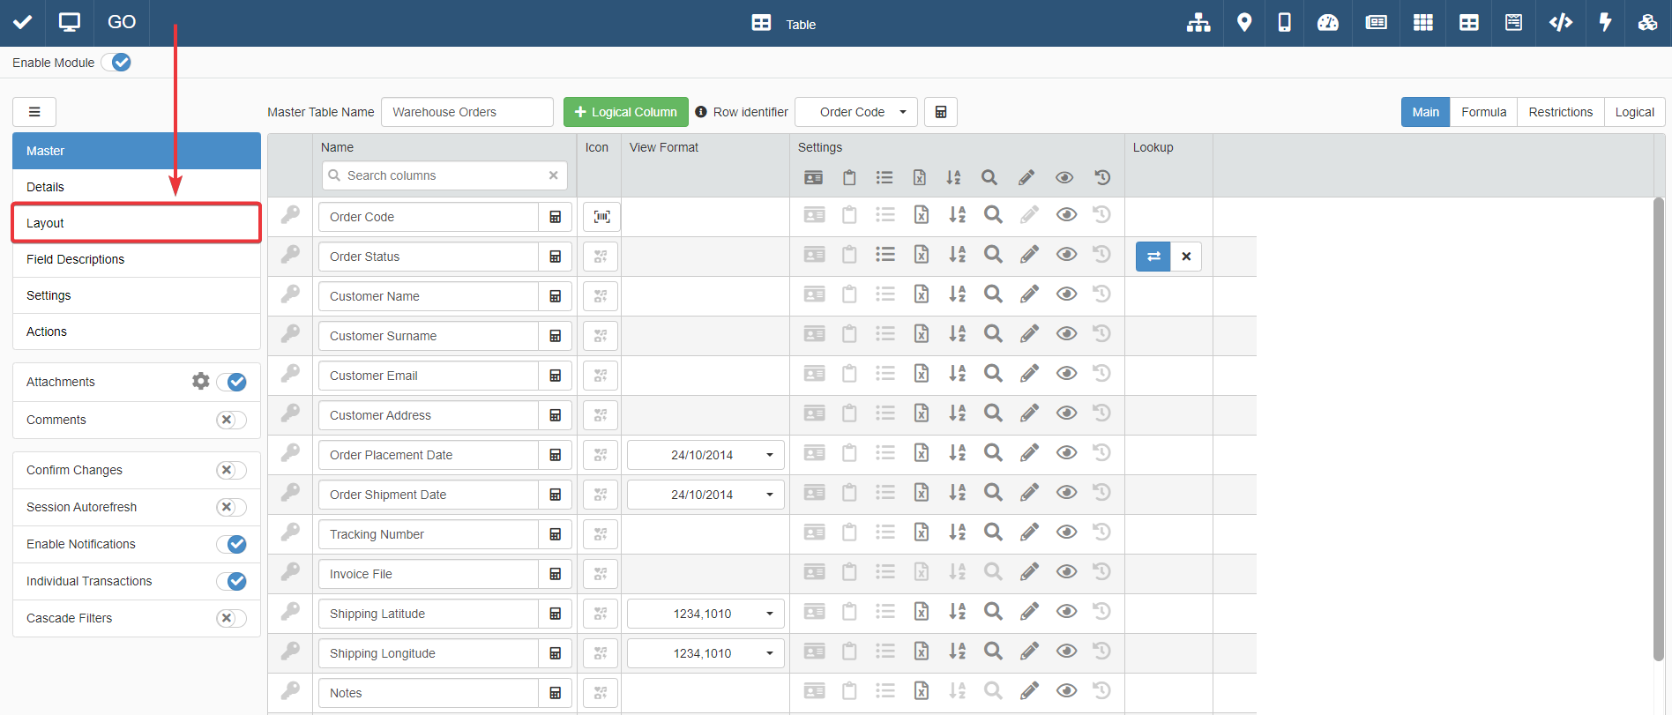Image resolution: width=1672 pixels, height=715 pixels.
Task: Click the barcode icon for Order Code
Action: tap(601, 217)
